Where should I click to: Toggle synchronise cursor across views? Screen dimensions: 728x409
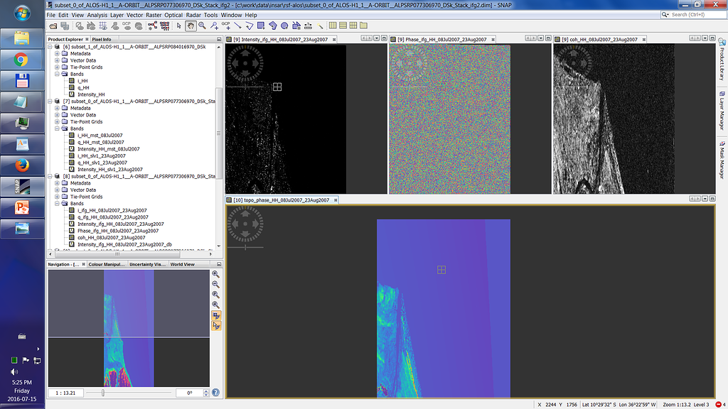coord(216,325)
